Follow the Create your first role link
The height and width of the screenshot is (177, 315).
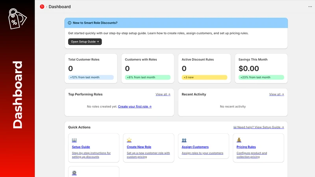[135, 107]
